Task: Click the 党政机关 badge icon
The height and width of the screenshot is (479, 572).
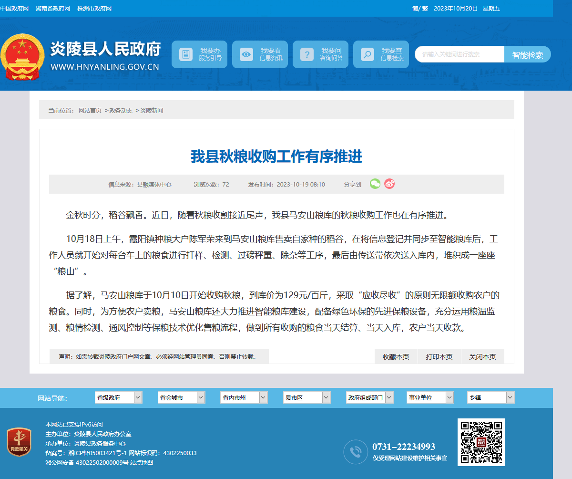Action: pos(19,442)
